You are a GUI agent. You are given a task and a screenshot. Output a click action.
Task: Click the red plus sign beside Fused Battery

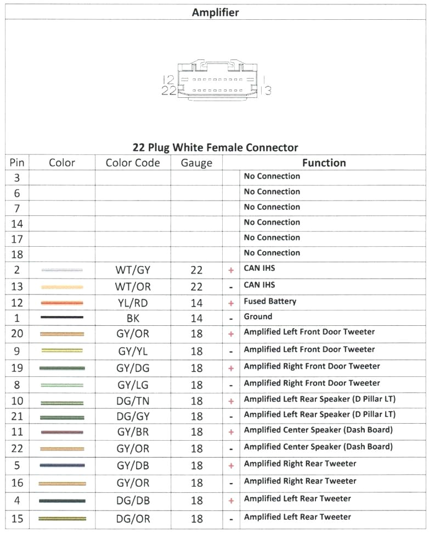click(231, 303)
